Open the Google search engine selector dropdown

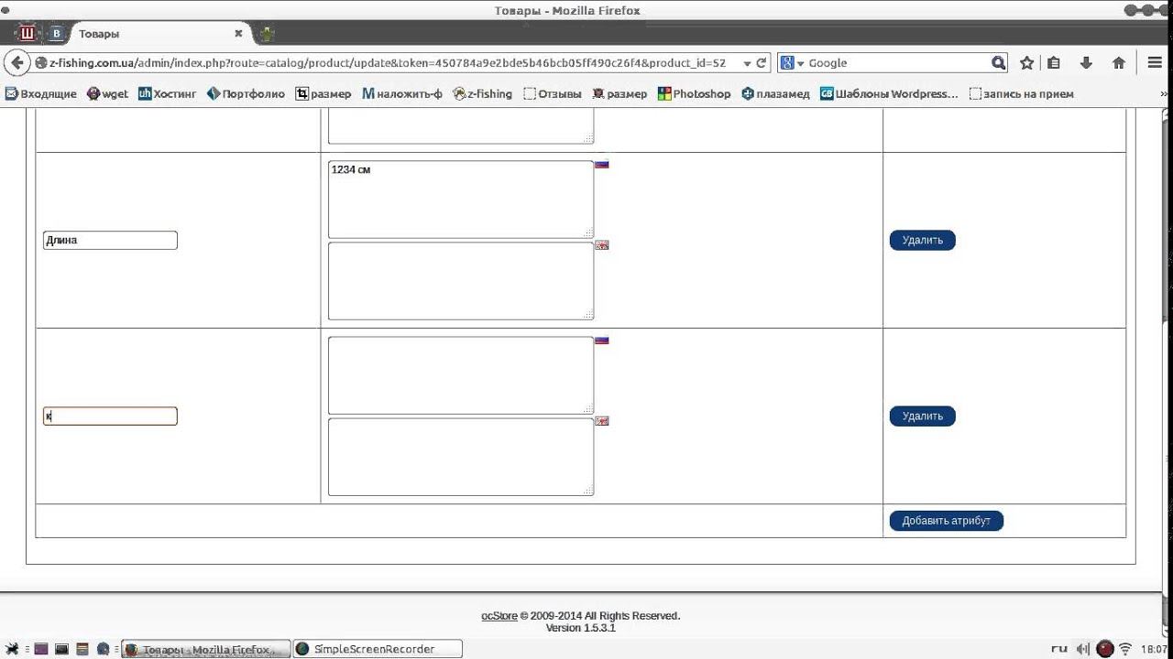pos(792,63)
